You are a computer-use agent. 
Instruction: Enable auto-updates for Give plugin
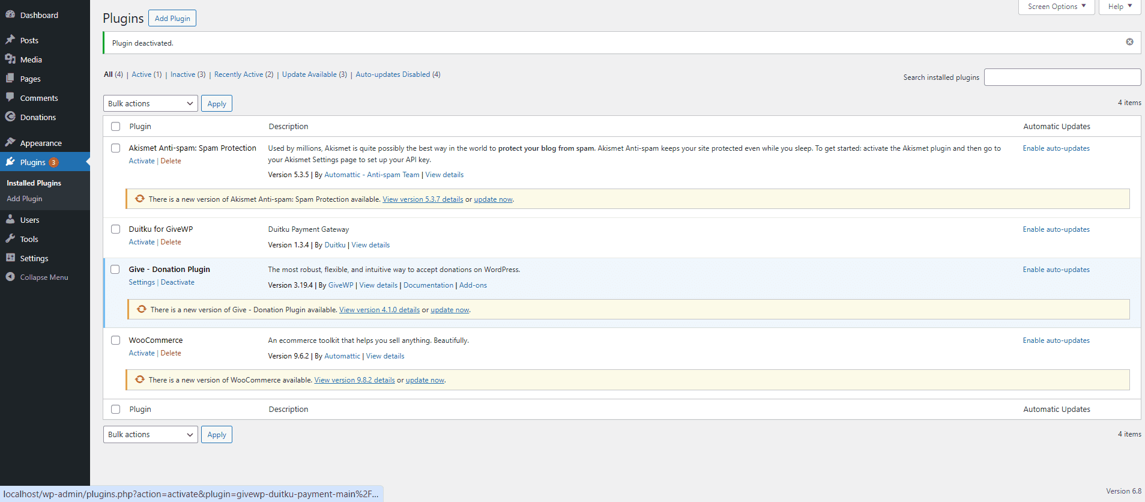click(x=1056, y=270)
